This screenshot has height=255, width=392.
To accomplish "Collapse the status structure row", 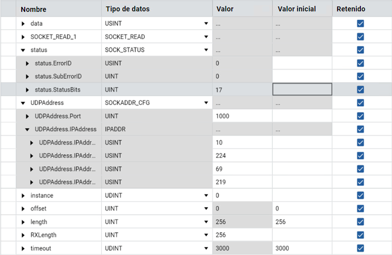I will tap(23, 50).
